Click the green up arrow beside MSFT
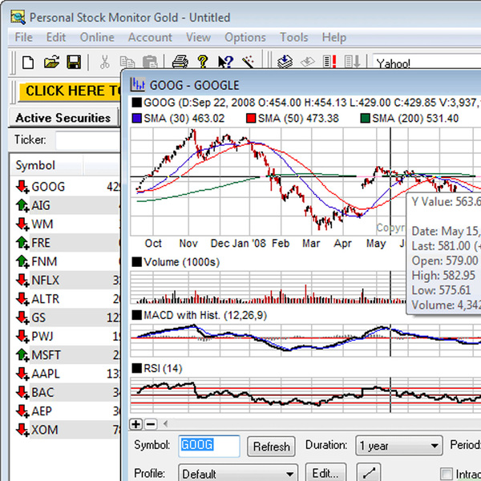The width and height of the screenshot is (481, 481). click(x=22, y=355)
